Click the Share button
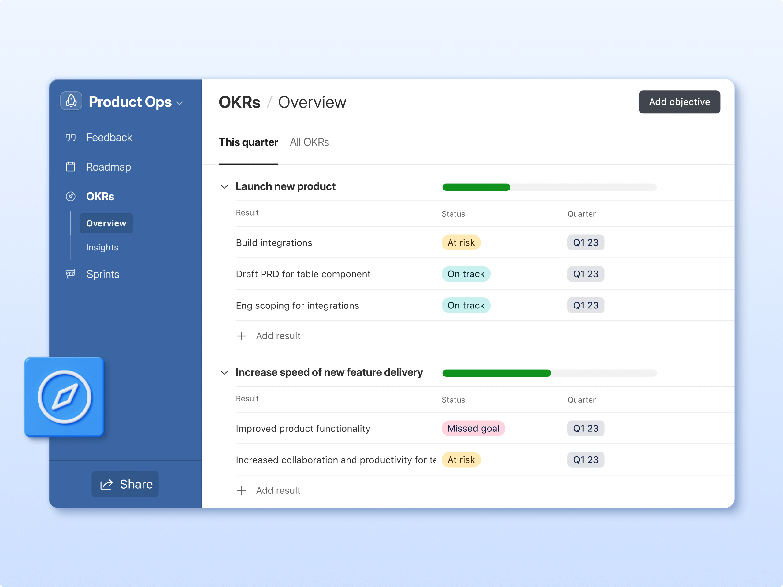The width and height of the screenshot is (783, 587). pos(125,484)
